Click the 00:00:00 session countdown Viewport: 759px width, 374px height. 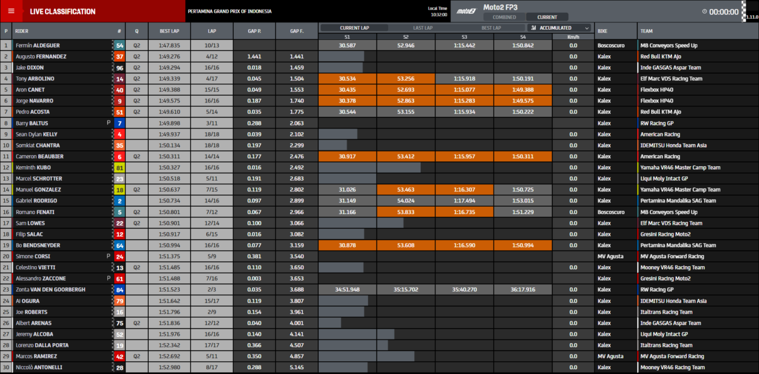pyautogui.click(x=724, y=12)
